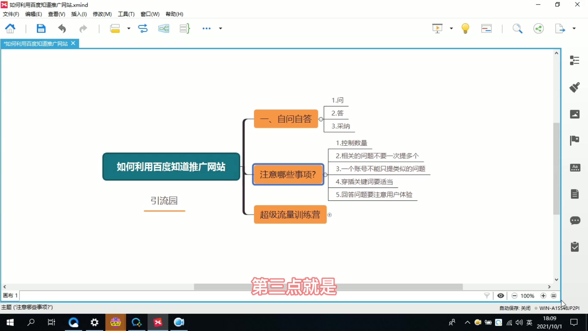588x331 pixels.
Task: Open the 帮助(H) menu
Action: pos(174,14)
